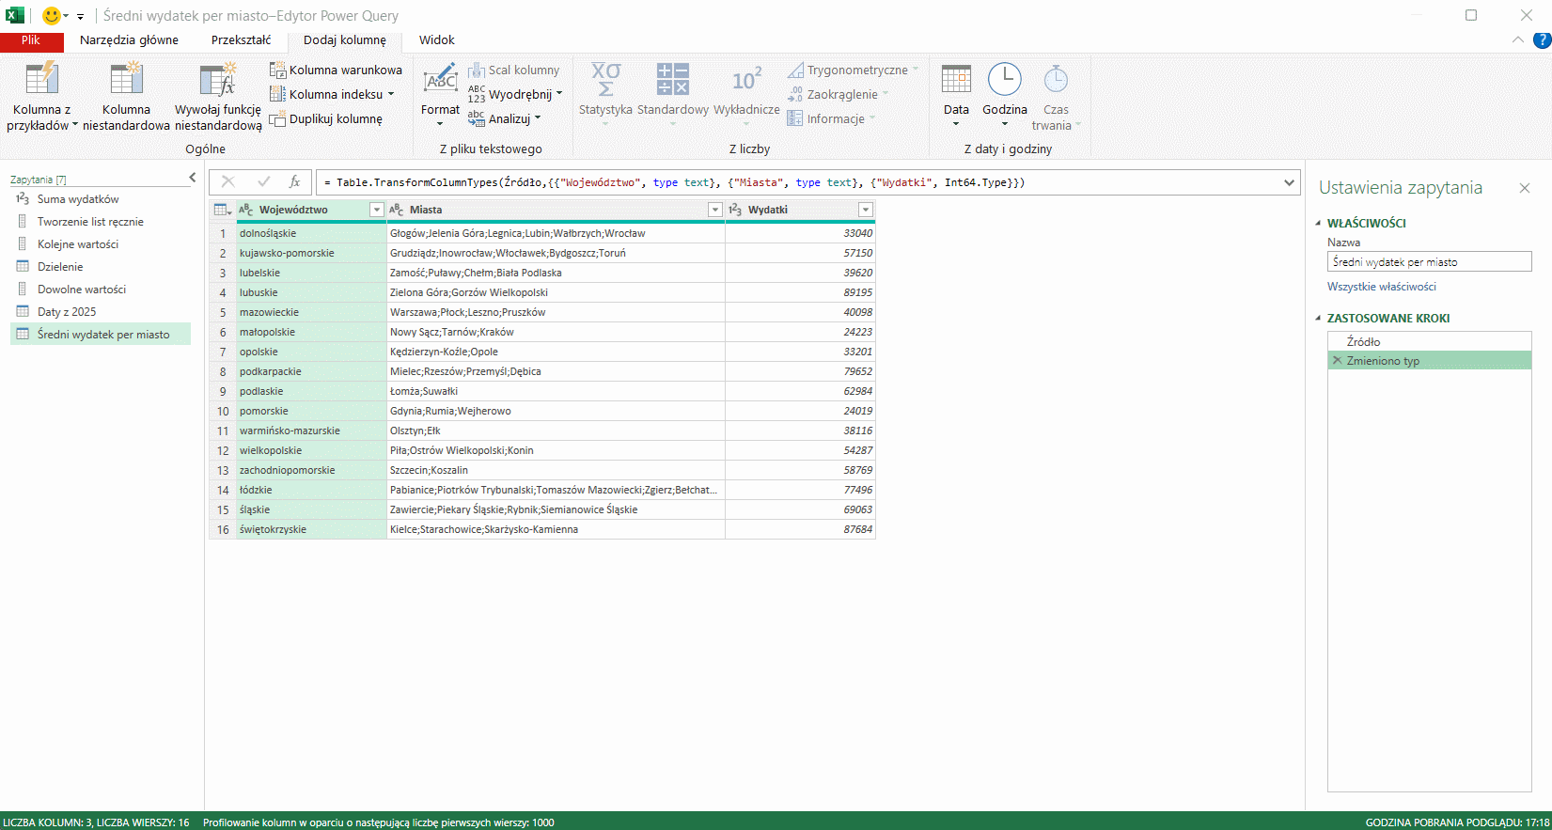Click cell Warszawa;Płock;Leszno;Pruszków

(556, 312)
